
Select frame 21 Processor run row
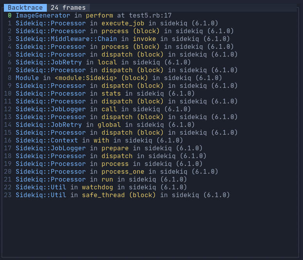click(x=150, y=180)
